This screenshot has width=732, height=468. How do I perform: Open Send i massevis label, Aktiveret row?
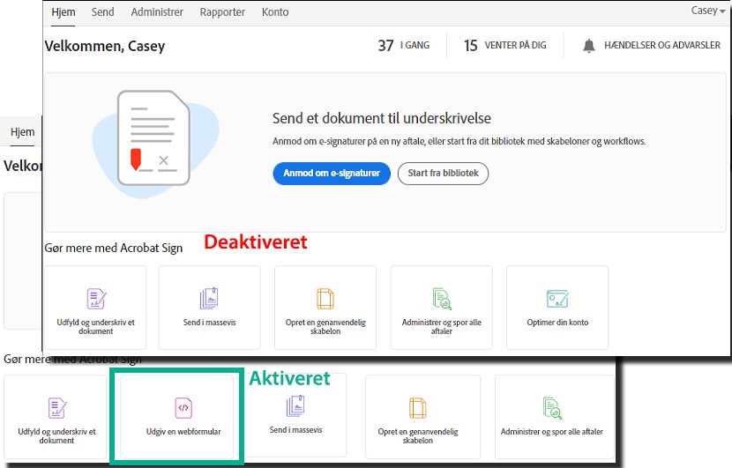click(295, 430)
